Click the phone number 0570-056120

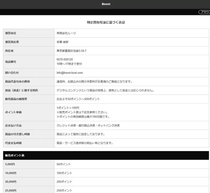click(x=65, y=59)
